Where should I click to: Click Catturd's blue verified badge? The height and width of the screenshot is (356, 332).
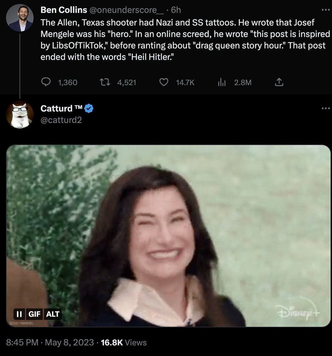point(89,109)
